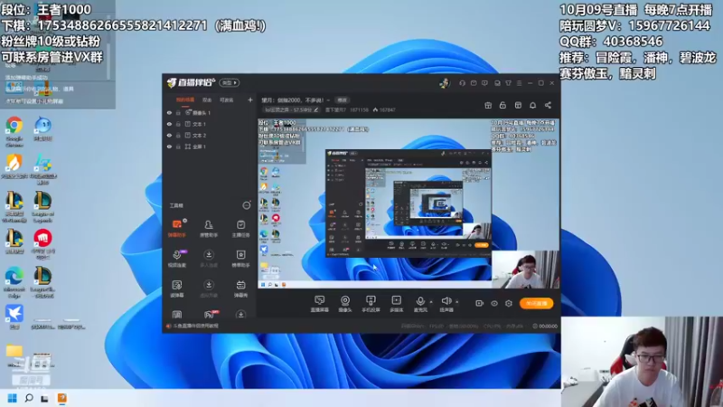Add a new scene with plus button

click(x=250, y=99)
